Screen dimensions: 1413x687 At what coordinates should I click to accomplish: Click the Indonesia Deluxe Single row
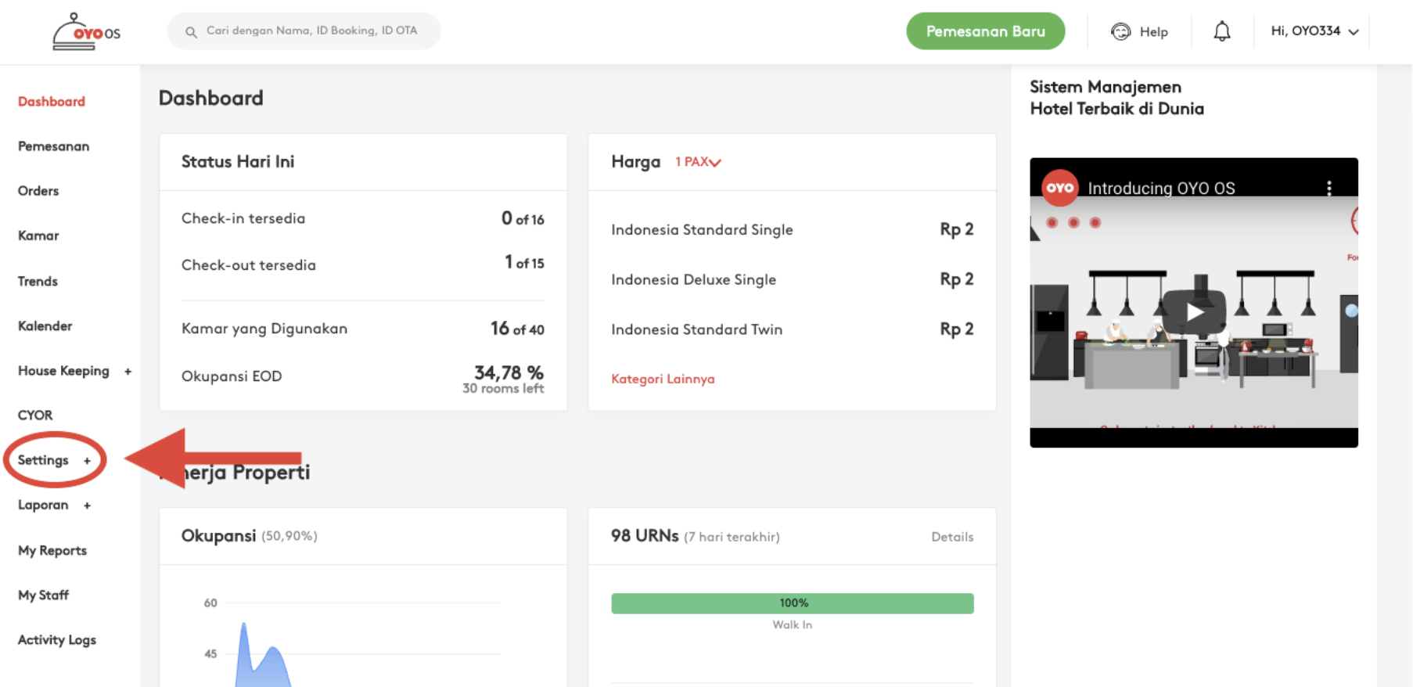click(x=793, y=279)
